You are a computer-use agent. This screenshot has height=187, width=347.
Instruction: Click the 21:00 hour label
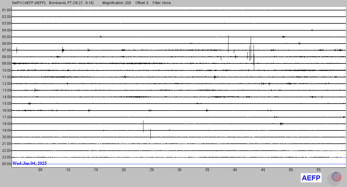coord(6,144)
